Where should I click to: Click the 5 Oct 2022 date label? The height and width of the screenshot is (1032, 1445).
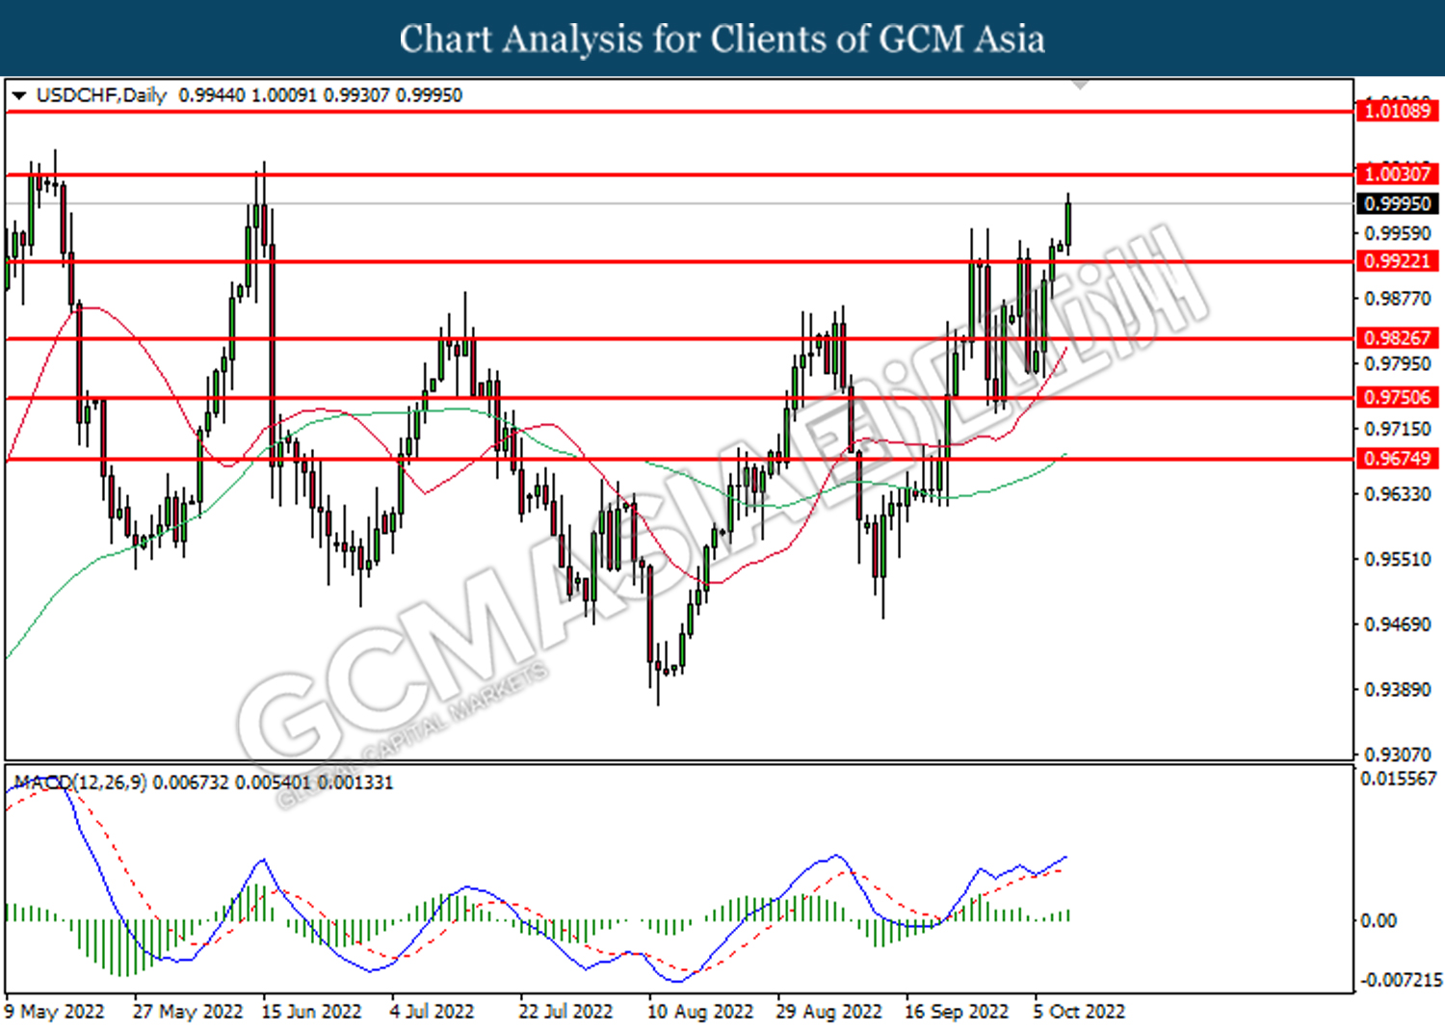[1079, 1012]
